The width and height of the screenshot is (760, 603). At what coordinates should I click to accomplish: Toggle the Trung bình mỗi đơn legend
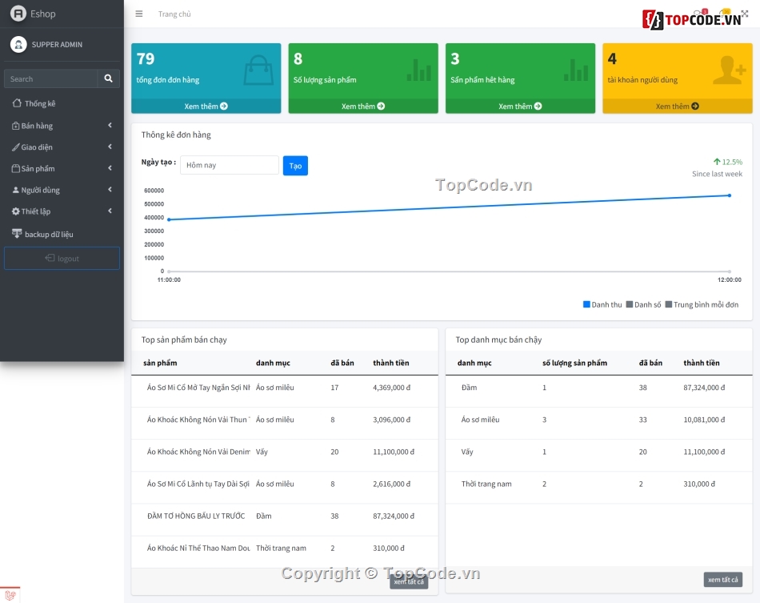(x=702, y=304)
